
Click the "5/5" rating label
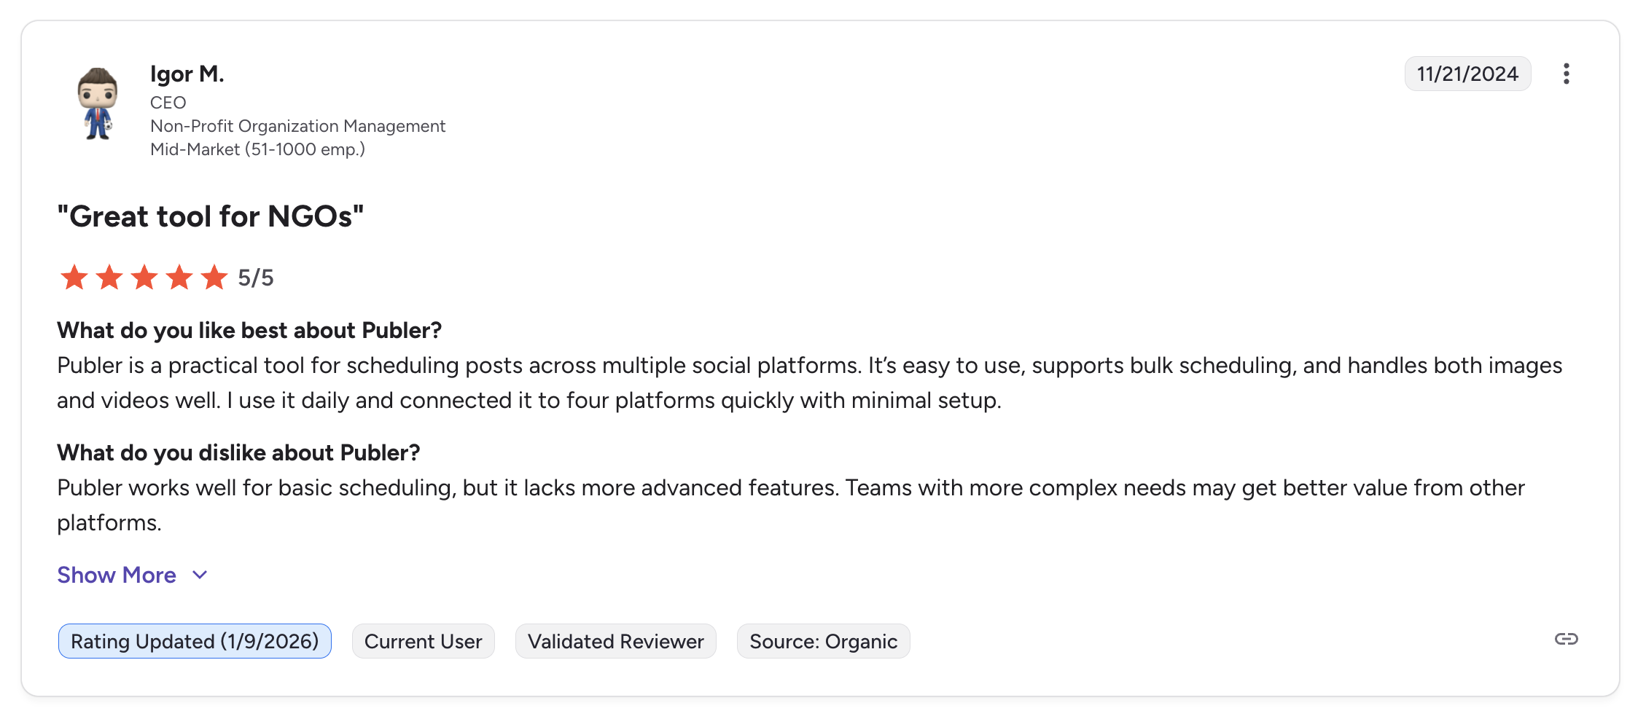(x=254, y=277)
